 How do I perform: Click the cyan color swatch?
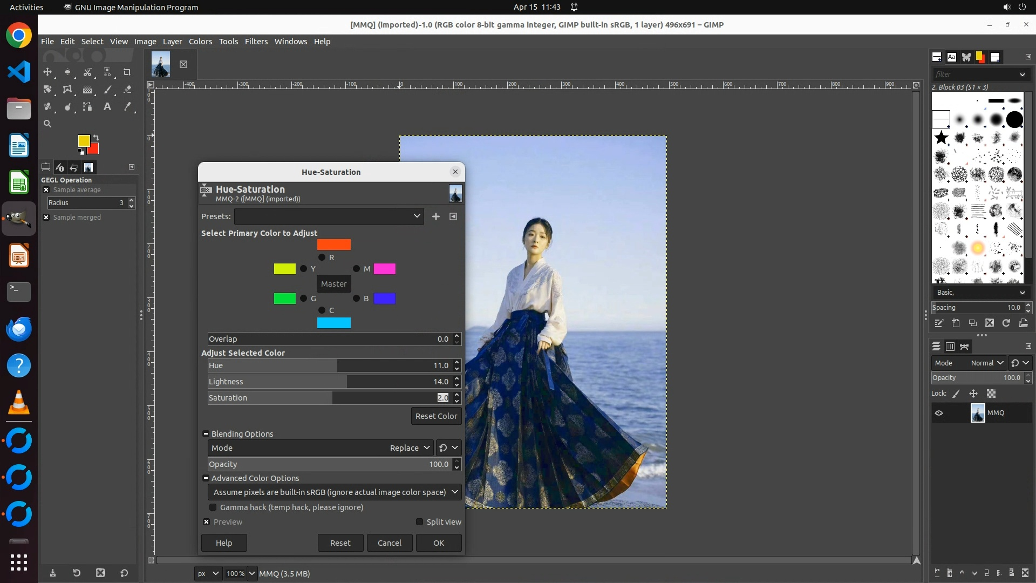(333, 323)
